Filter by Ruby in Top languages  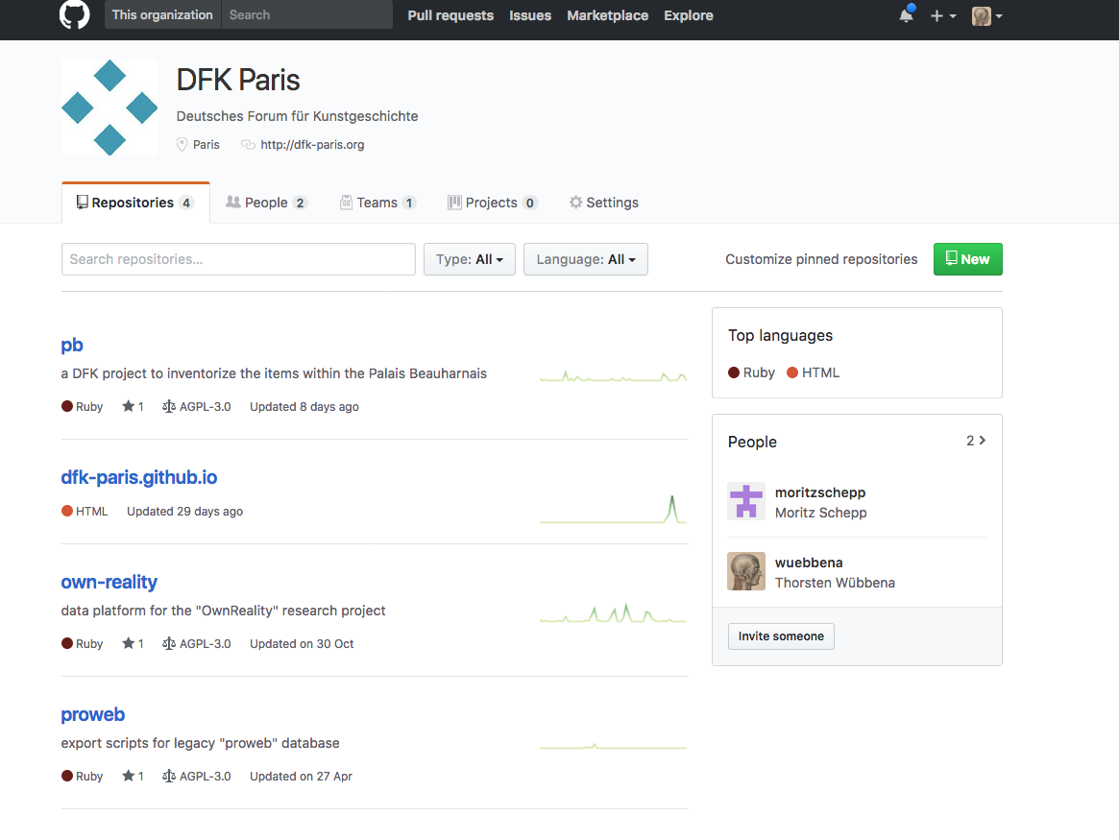pos(751,372)
